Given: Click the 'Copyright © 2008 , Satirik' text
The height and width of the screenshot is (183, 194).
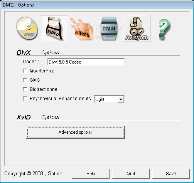Looking at the screenshot, I should [33, 174].
